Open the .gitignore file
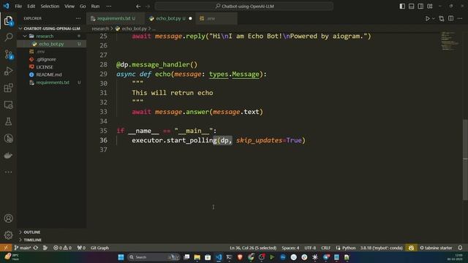 tap(52, 59)
